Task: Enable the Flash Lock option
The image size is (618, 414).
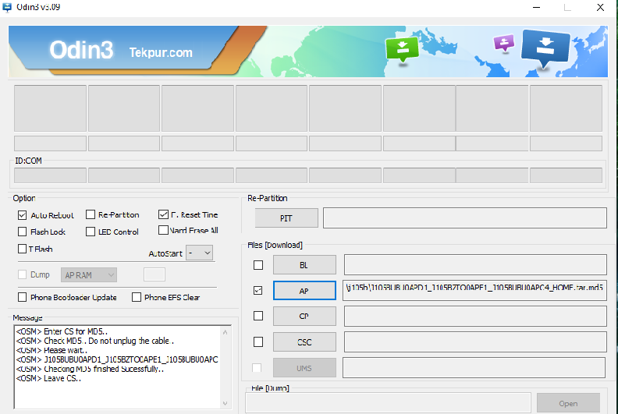Action: point(22,232)
